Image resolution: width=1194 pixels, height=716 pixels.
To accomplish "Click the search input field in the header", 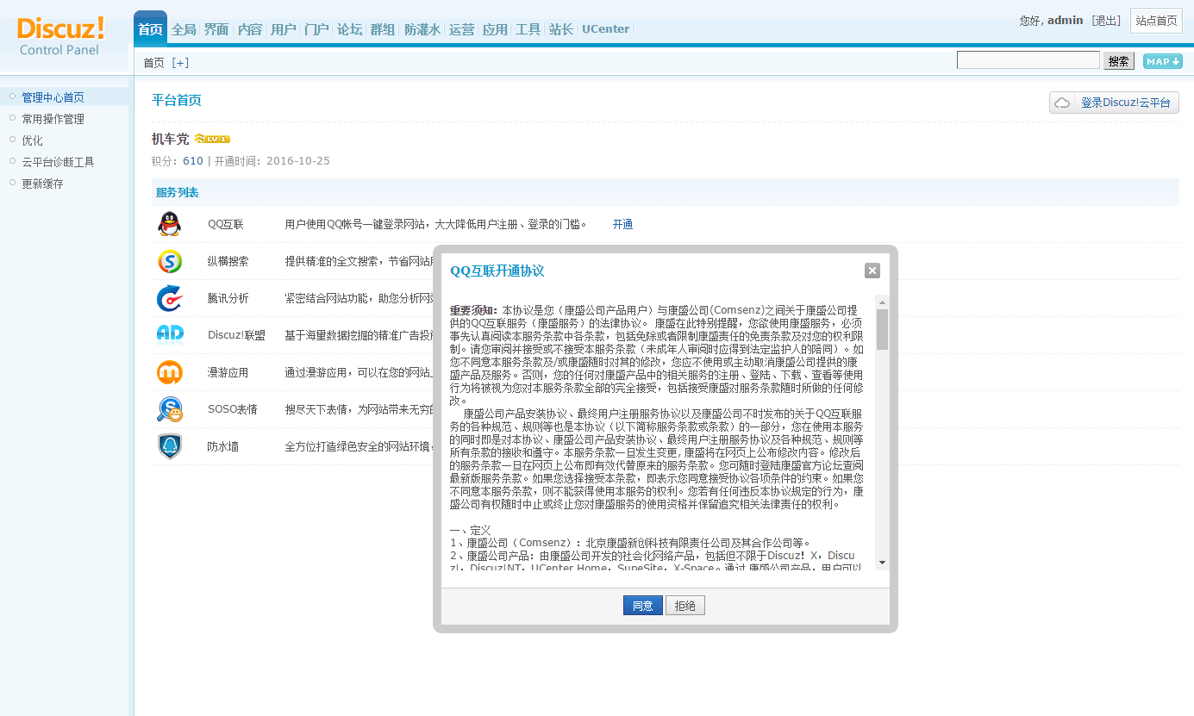I will click(1028, 60).
